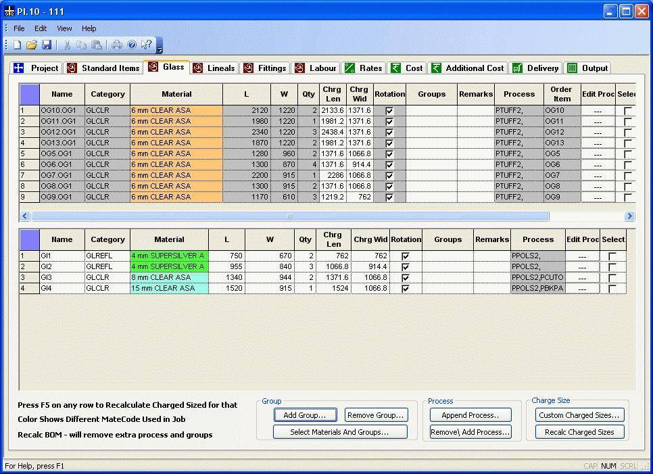
Task: Click the Cut scissors toolbar icon
Action: pos(67,45)
